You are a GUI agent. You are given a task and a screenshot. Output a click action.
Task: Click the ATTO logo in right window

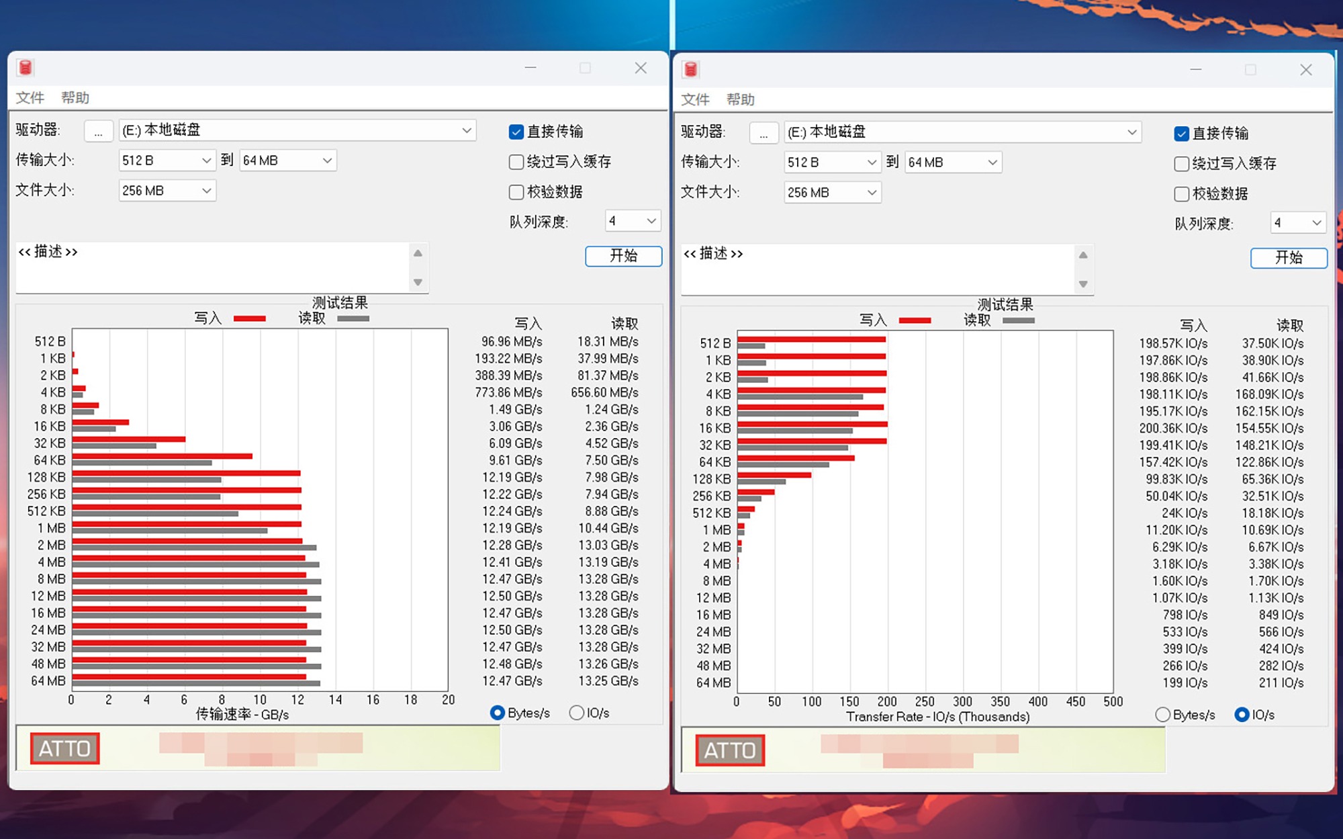730,750
